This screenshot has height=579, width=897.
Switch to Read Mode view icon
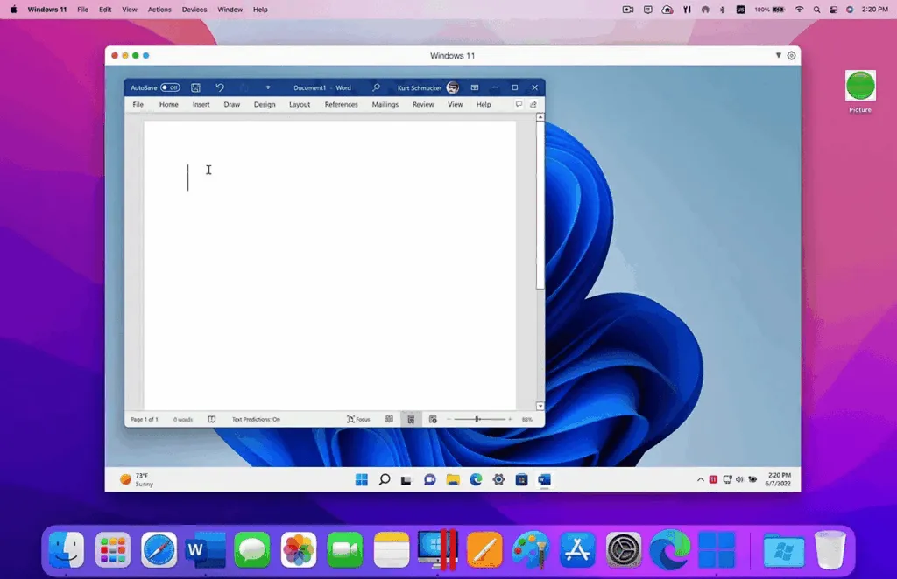point(388,419)
